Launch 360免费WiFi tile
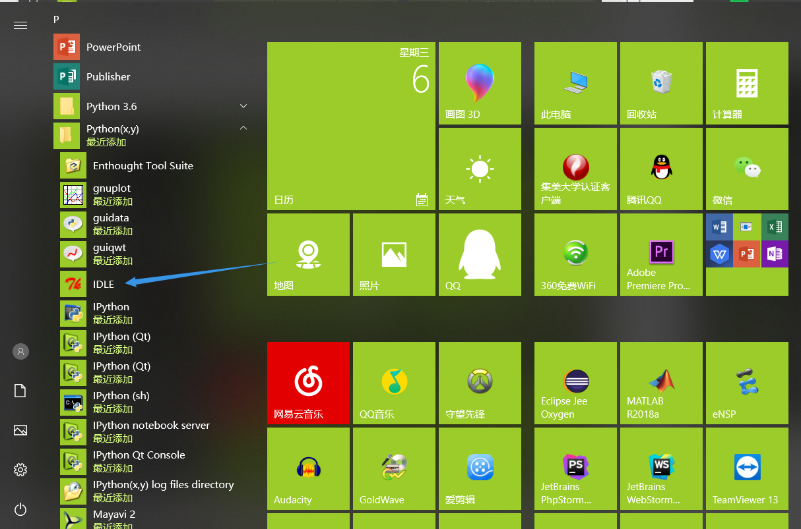This screenshot has height=529, width=801. point(575,254)
